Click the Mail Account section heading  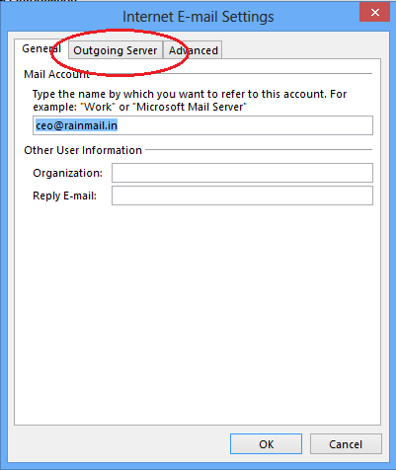[56, 74]
